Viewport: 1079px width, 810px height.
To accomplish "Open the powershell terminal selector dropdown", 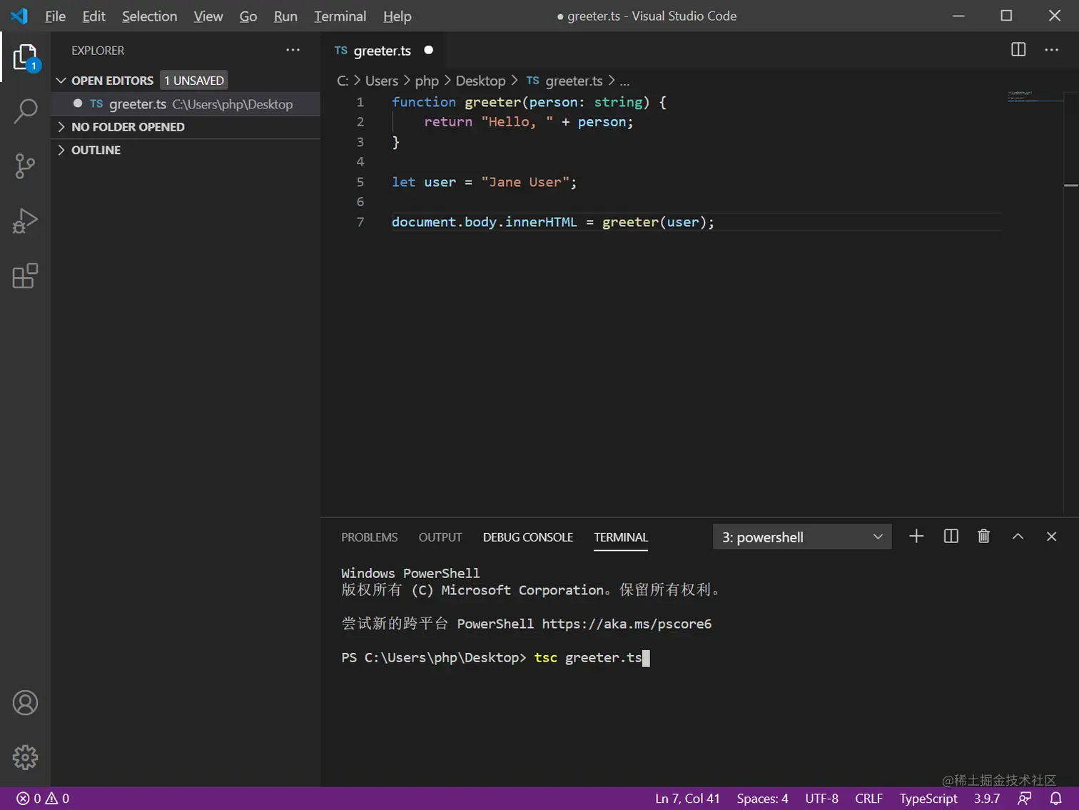I will click(x=802, y=537).
